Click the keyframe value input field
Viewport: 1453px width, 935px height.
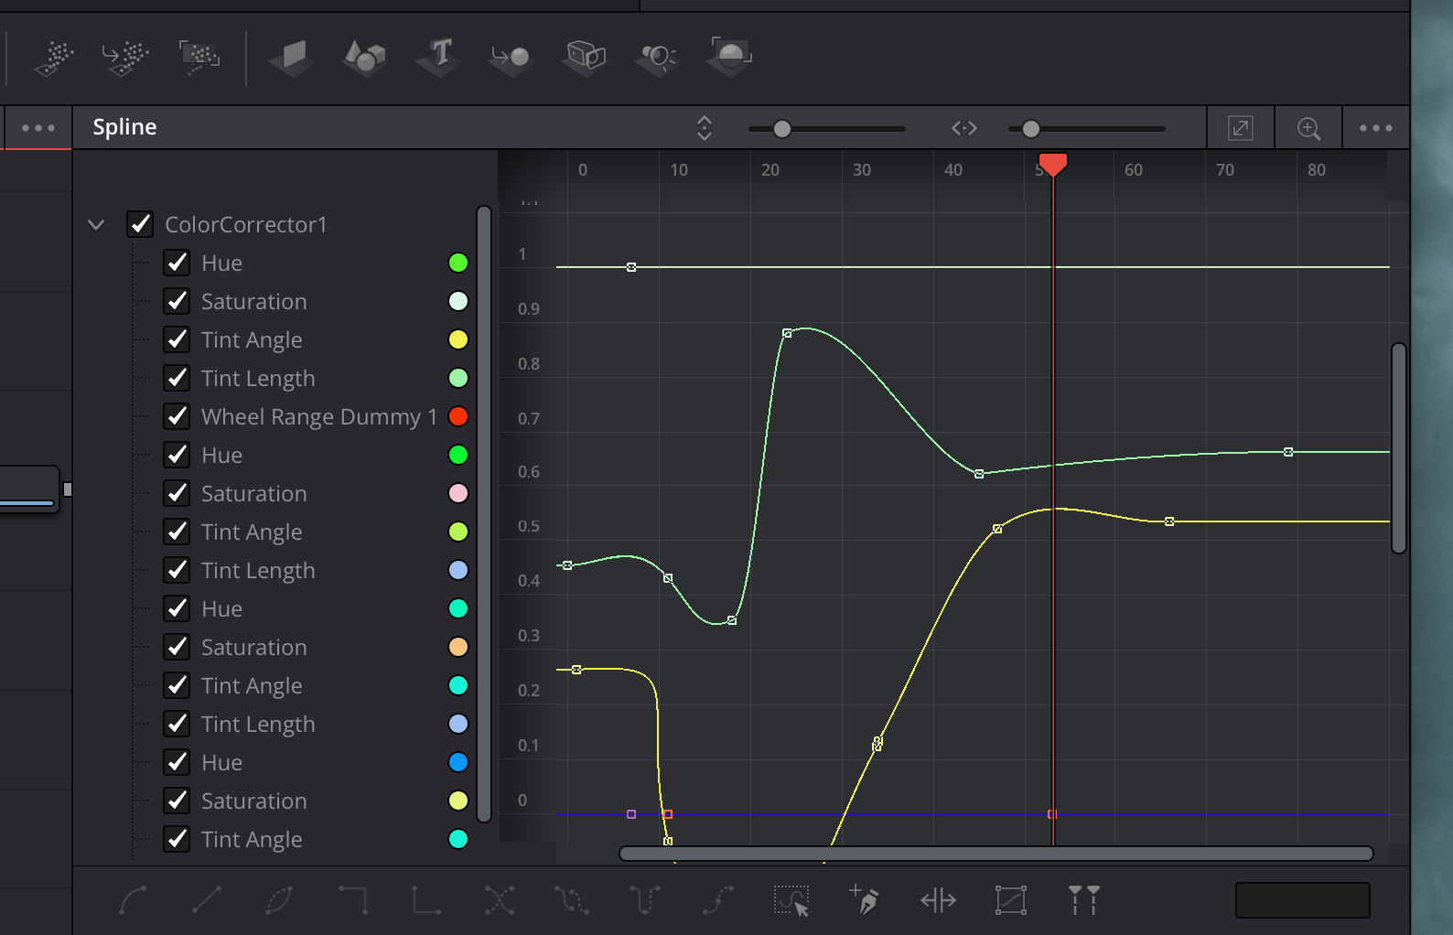pos(1303,900)
